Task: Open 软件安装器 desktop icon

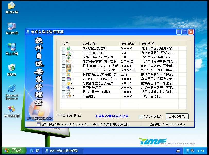Action: [12, 111]
